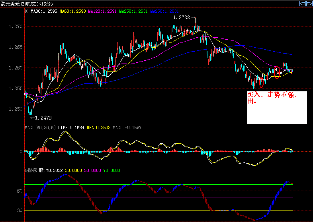Select the 欧元美元 (EURUSD) chart title
This screenshot has width=313, height=222.
click(27, 4)
